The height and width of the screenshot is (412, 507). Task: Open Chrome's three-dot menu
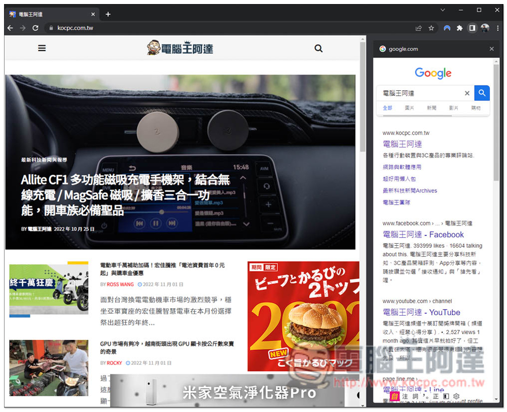pyautogui.click(x=498, y=28)
